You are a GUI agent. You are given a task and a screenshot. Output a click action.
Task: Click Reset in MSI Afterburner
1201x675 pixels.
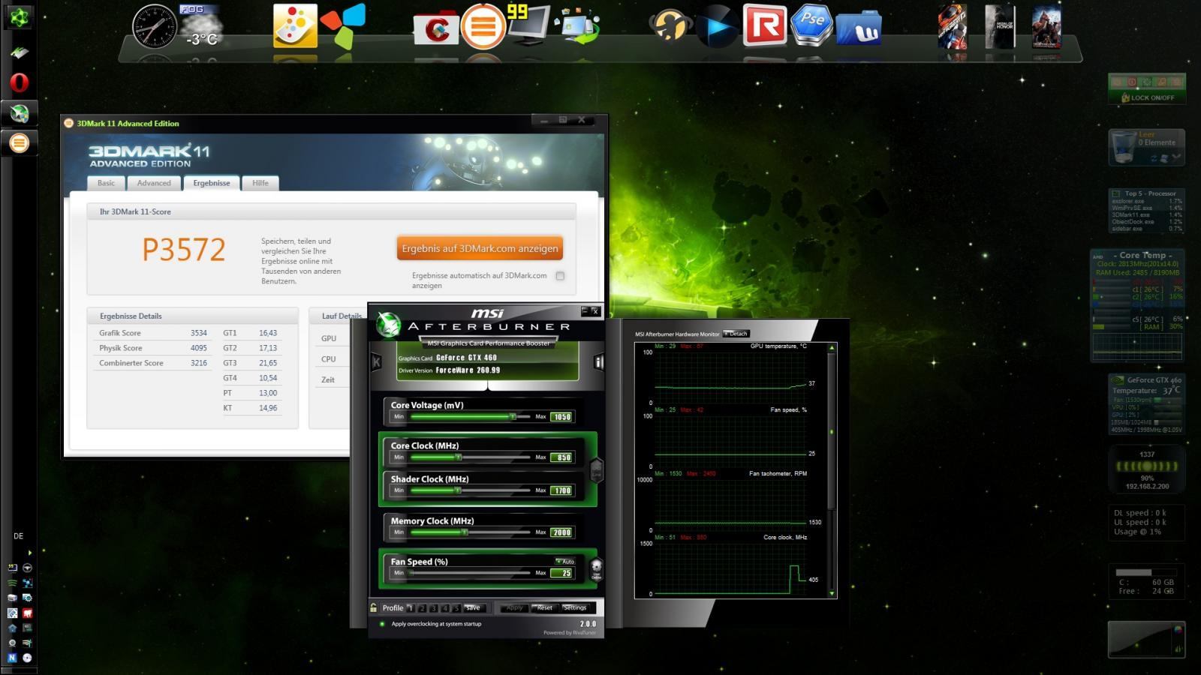click(x=544, y=608)
